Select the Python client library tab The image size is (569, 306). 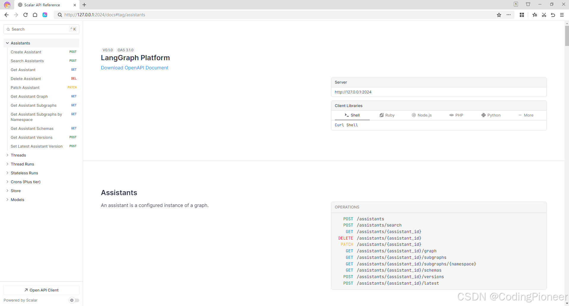491,115
